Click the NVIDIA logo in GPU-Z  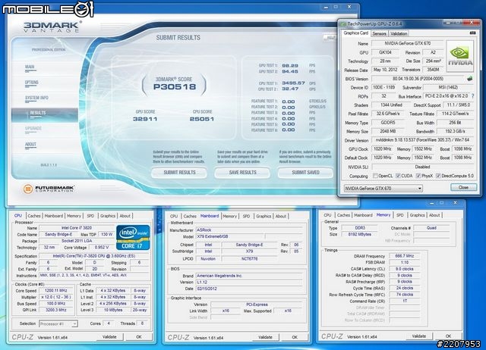(x=460, y=56)
